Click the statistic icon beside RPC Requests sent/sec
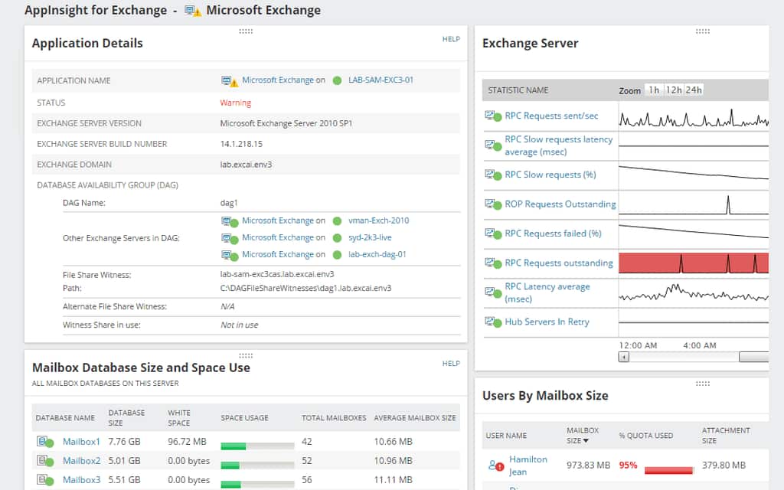 (491, 116)
